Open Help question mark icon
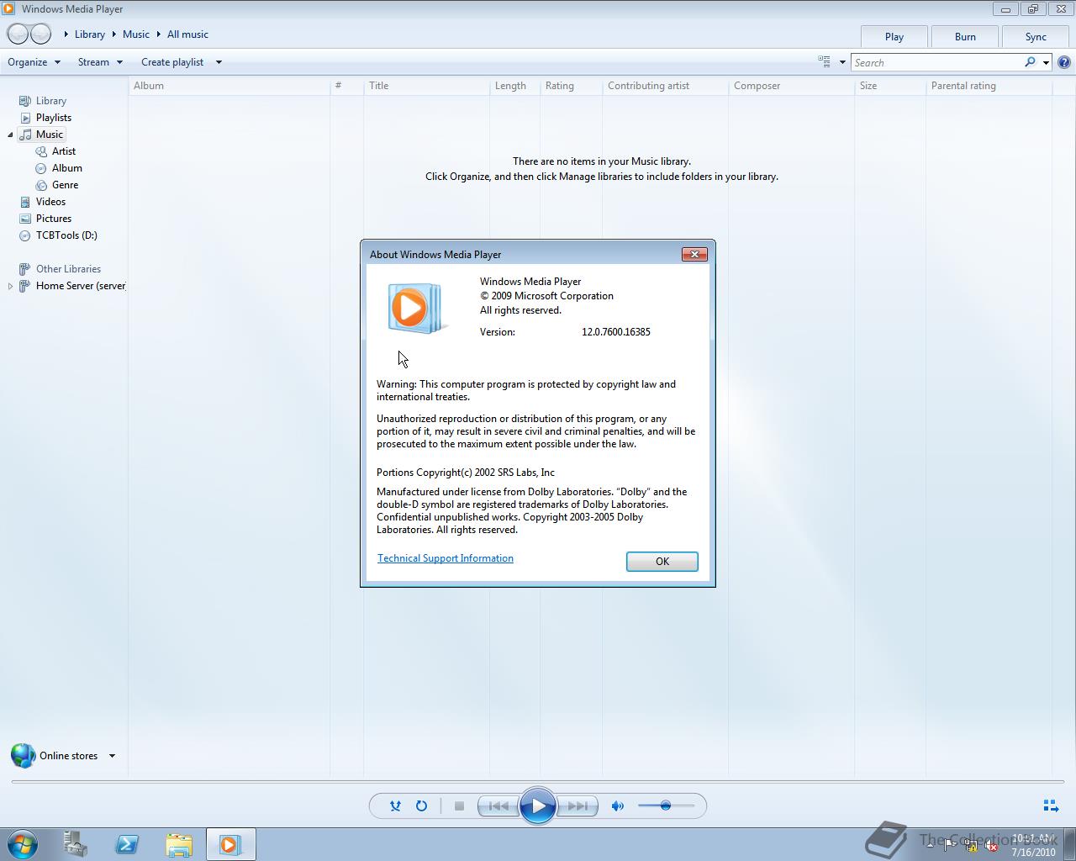This screenshot has width=1076, height=861. (x=1064, y=62)
